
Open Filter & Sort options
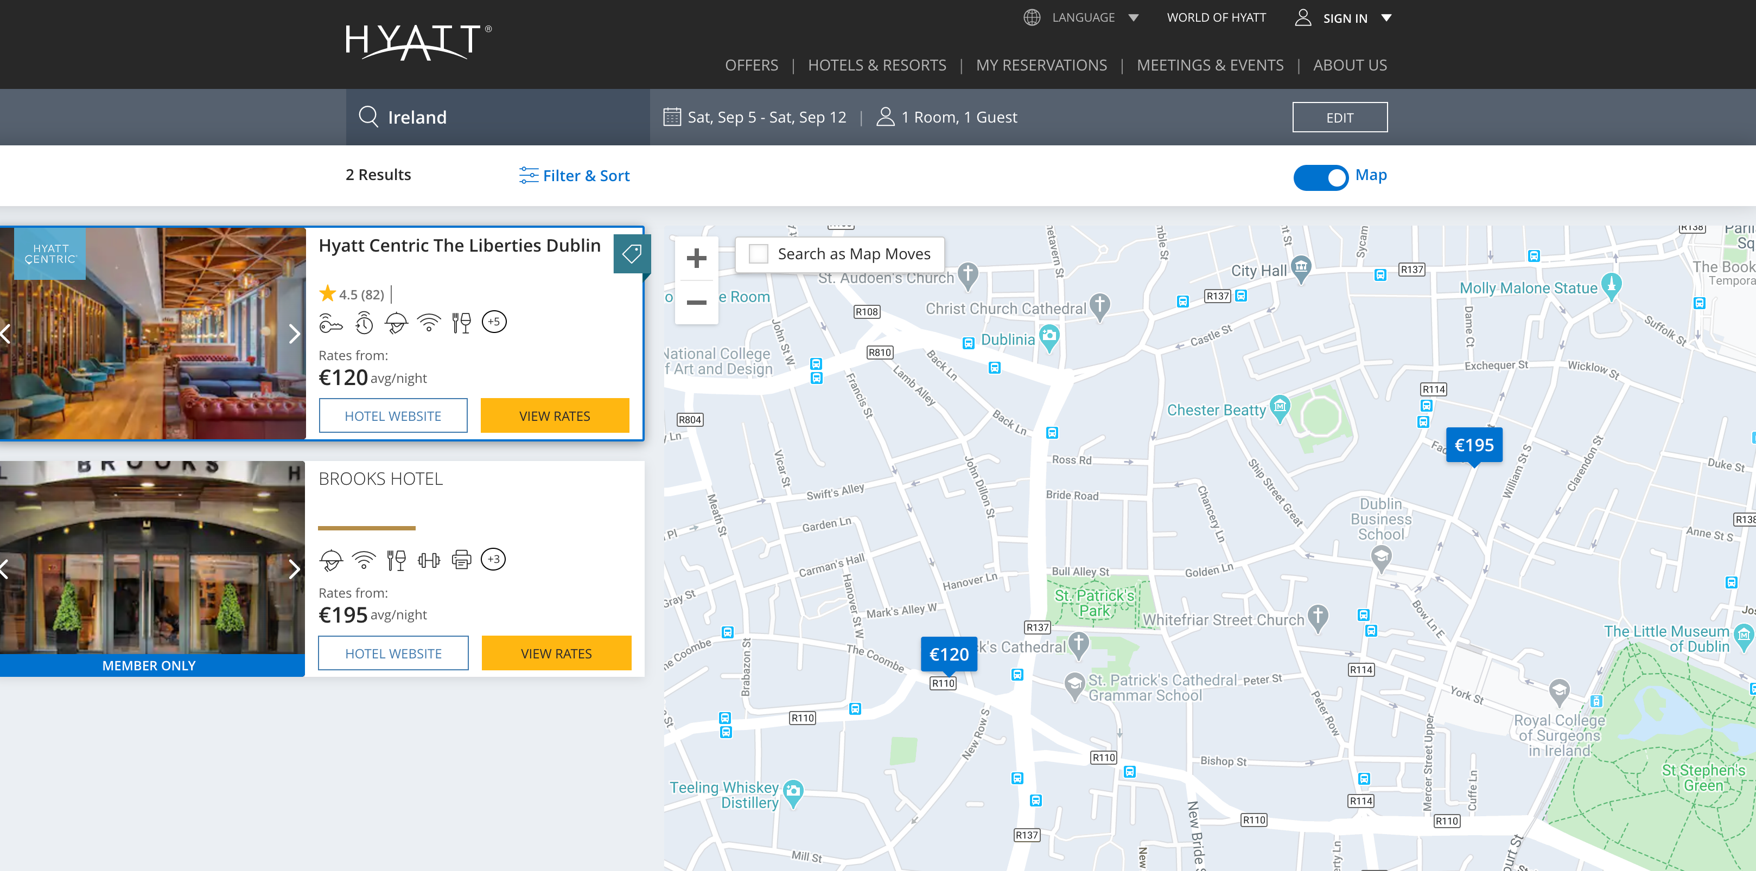click(x=574, y=176)
